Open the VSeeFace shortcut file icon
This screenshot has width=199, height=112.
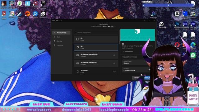[193, 36]
